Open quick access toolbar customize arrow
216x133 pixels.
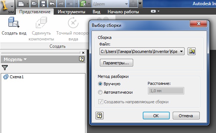pyautogui.click(x=140, y=3)
